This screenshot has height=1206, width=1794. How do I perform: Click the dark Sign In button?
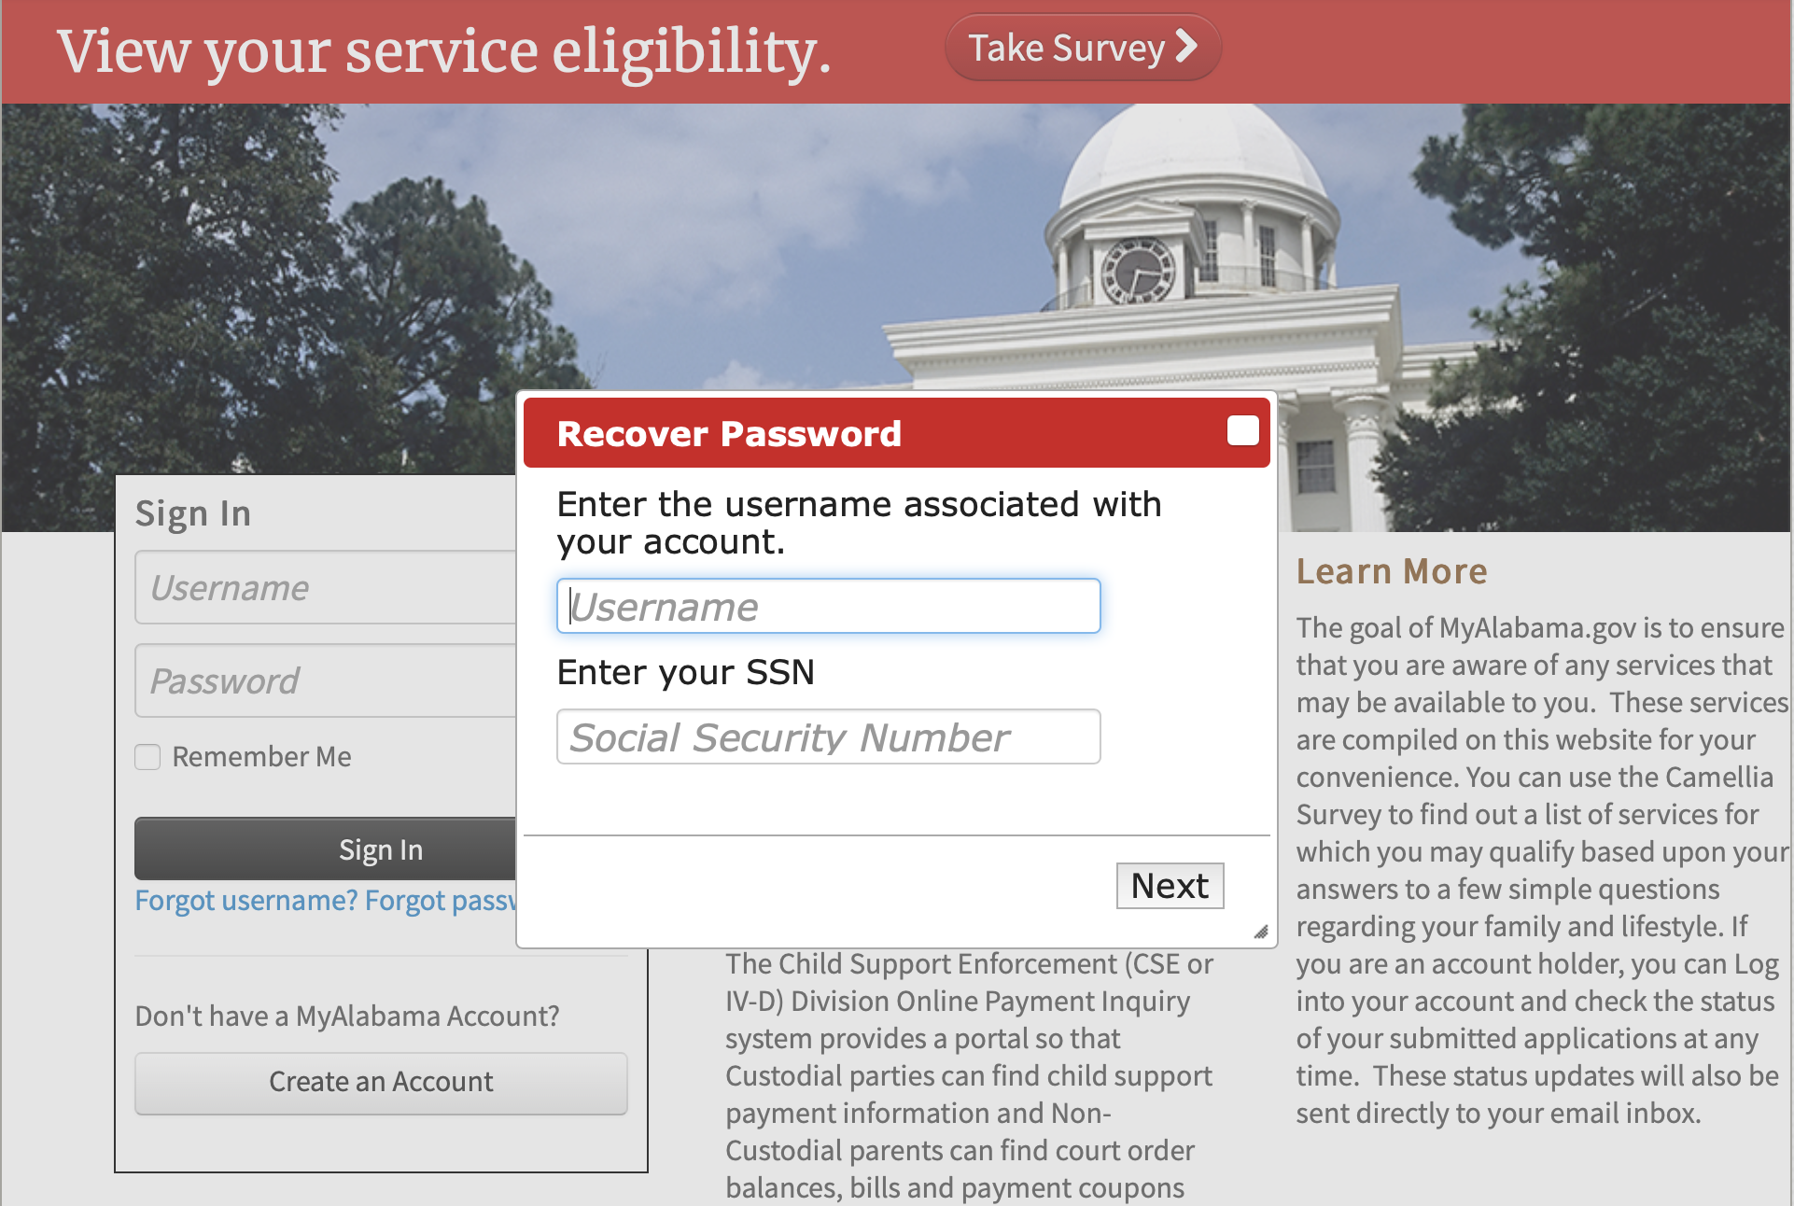326,849
